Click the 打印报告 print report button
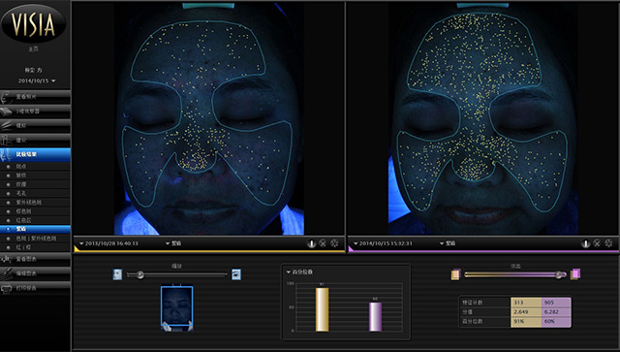Screen dimensions: 620x352 tap(35, 288)
